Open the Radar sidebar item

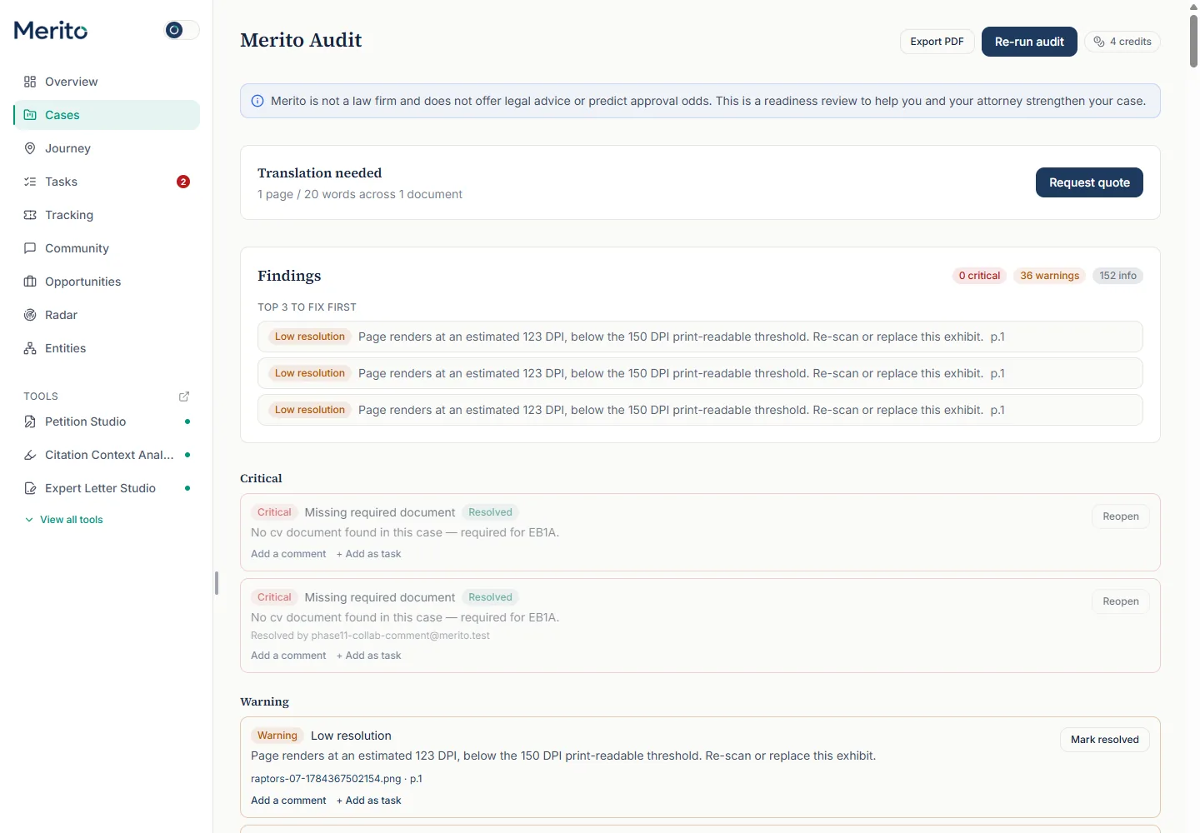[107, 315]
